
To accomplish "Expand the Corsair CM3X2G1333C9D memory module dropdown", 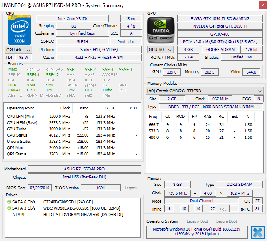I will (x=204, y=91).
